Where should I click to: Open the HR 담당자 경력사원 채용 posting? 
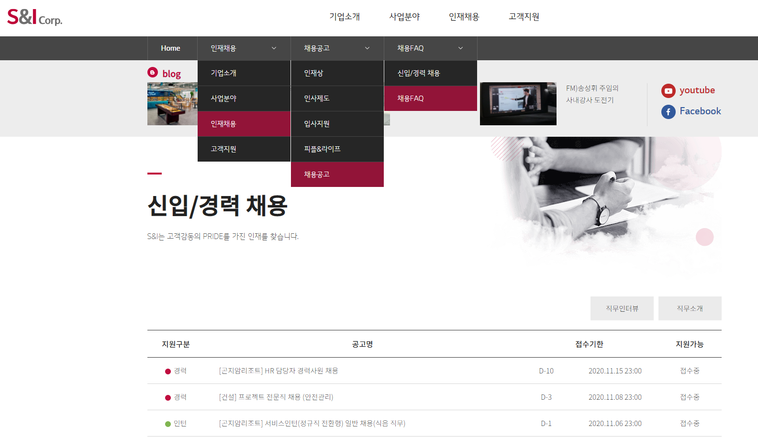[x=279, y=371]
